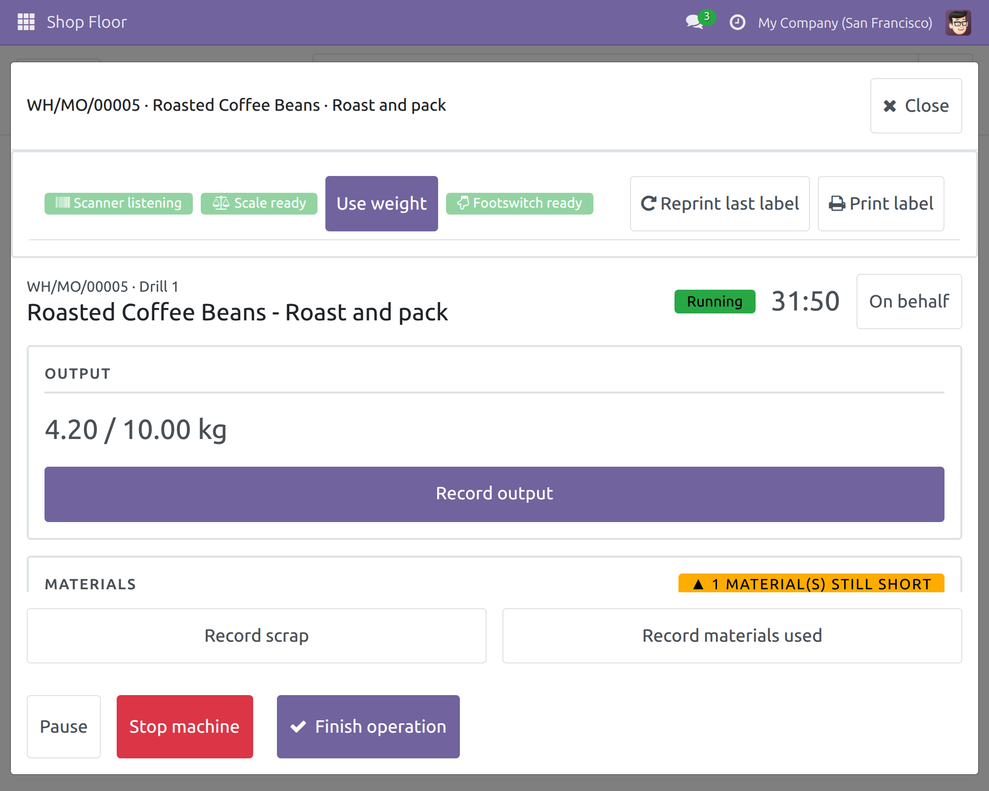Click the MATERIALS section heading
989x791 pixels.
pos(90,584)
